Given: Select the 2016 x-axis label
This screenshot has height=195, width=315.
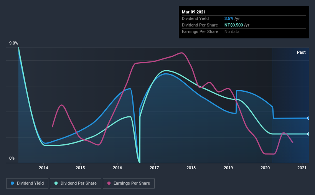Looking at the screenshot, I should [x=117, y=168].
